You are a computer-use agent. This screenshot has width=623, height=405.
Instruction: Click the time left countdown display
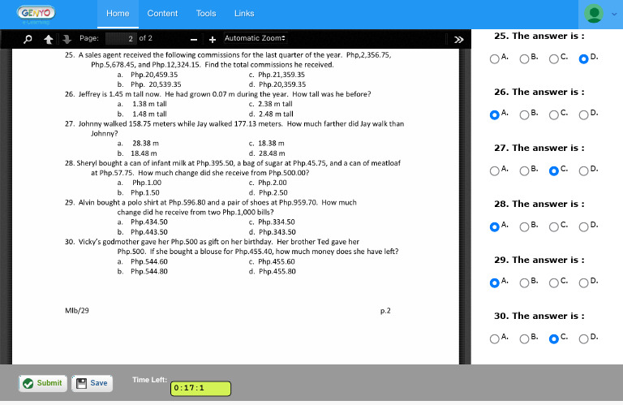(x=200, y=388)
